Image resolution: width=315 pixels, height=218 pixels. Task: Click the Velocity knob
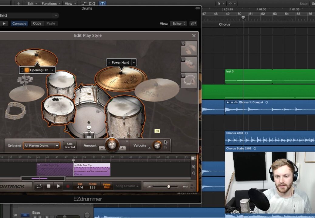[x=157, y=145]
